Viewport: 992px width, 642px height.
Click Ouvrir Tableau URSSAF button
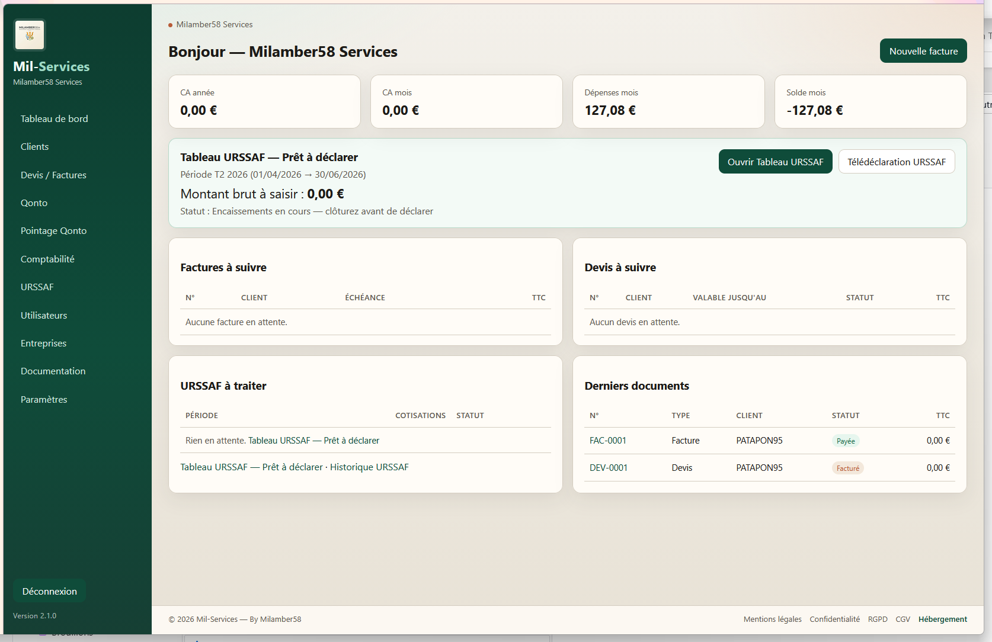(775, 162)
